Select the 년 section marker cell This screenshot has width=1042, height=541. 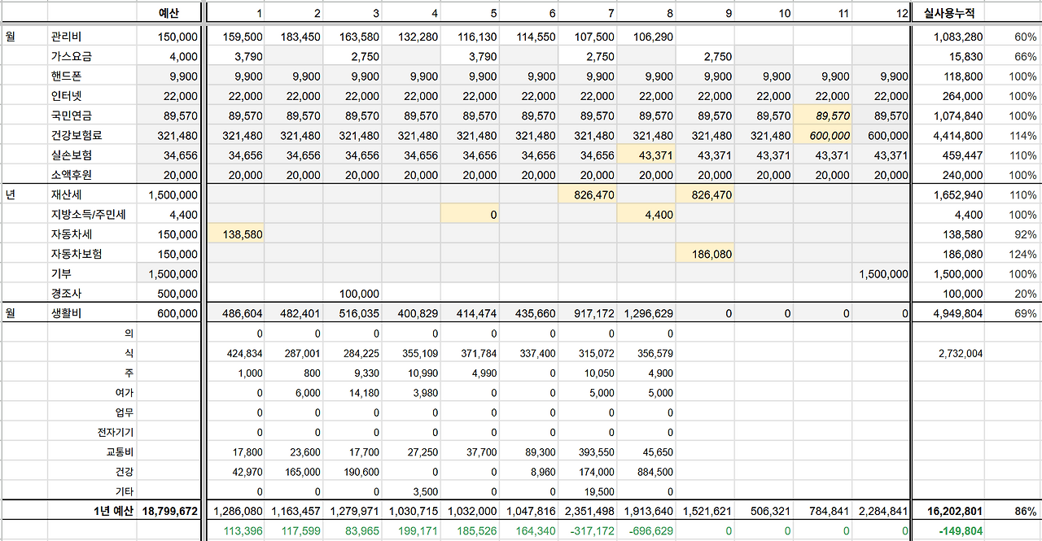pos(10,194)
